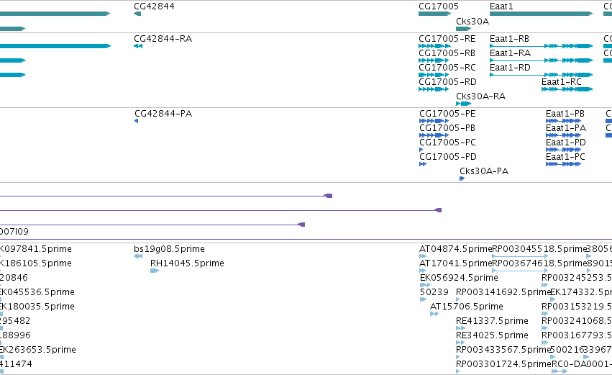This screenshot has height=375, width=612.
Task: Select the purple clone labeled 007I09
Action: click(14, 232)
